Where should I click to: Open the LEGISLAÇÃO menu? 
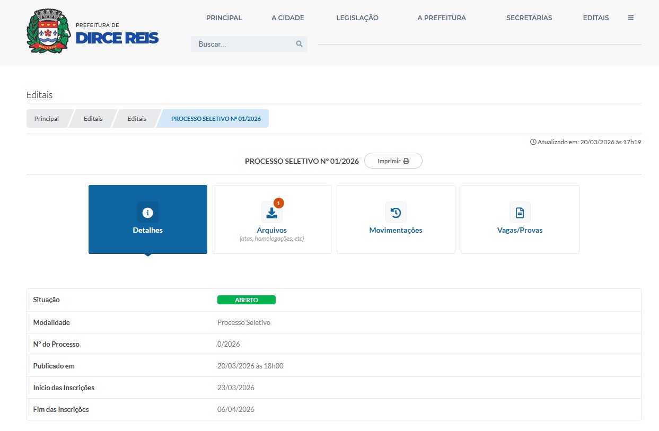click(x=357, y=17)
